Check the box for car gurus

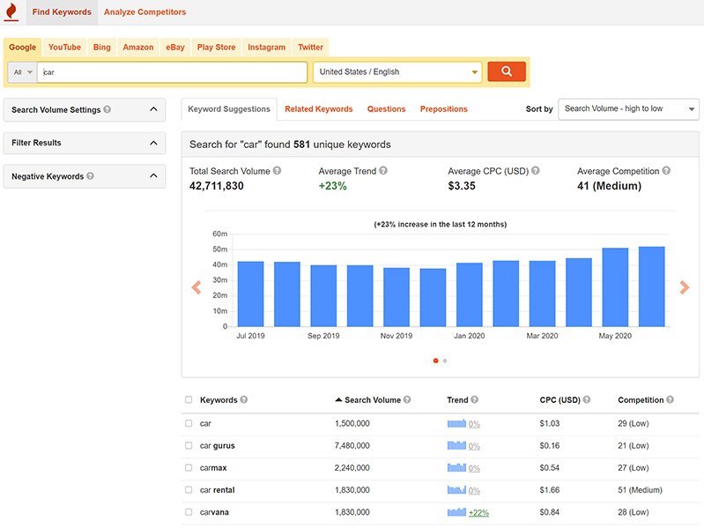click(189, 445)
